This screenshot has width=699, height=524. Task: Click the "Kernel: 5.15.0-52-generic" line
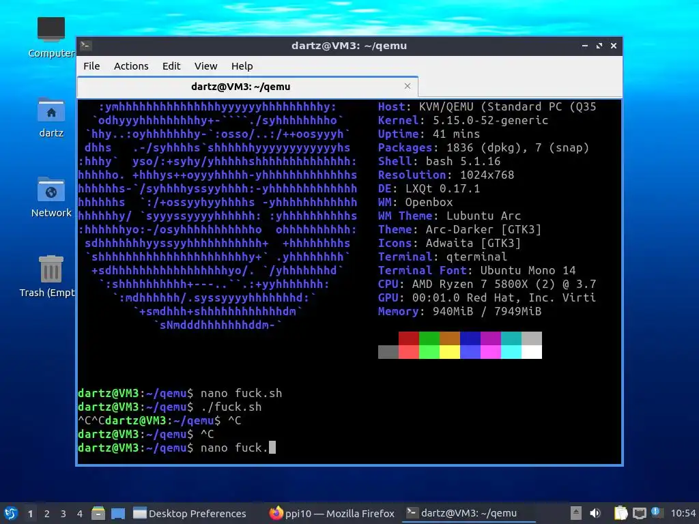[463, 120]
